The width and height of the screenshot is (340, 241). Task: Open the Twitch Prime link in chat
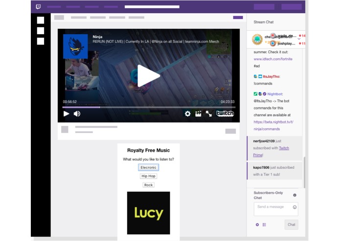pyautogui.click(x=271, y=152)
